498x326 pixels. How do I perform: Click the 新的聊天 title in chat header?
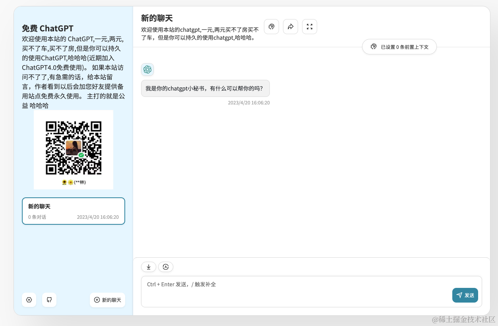[157, 18]
